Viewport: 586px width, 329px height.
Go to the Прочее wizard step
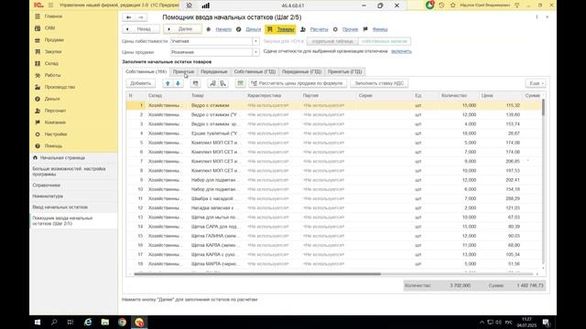tap(350, 29)
